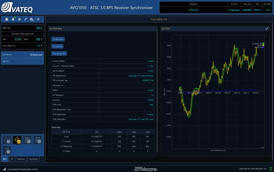This screenshot has width=274, height=172.
Task: Click the pencil edit icon
Action: coord(25,19)
